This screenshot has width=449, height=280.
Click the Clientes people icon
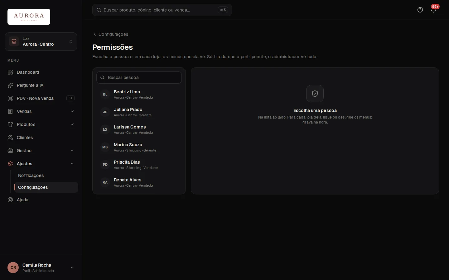(x=10, y=138)
